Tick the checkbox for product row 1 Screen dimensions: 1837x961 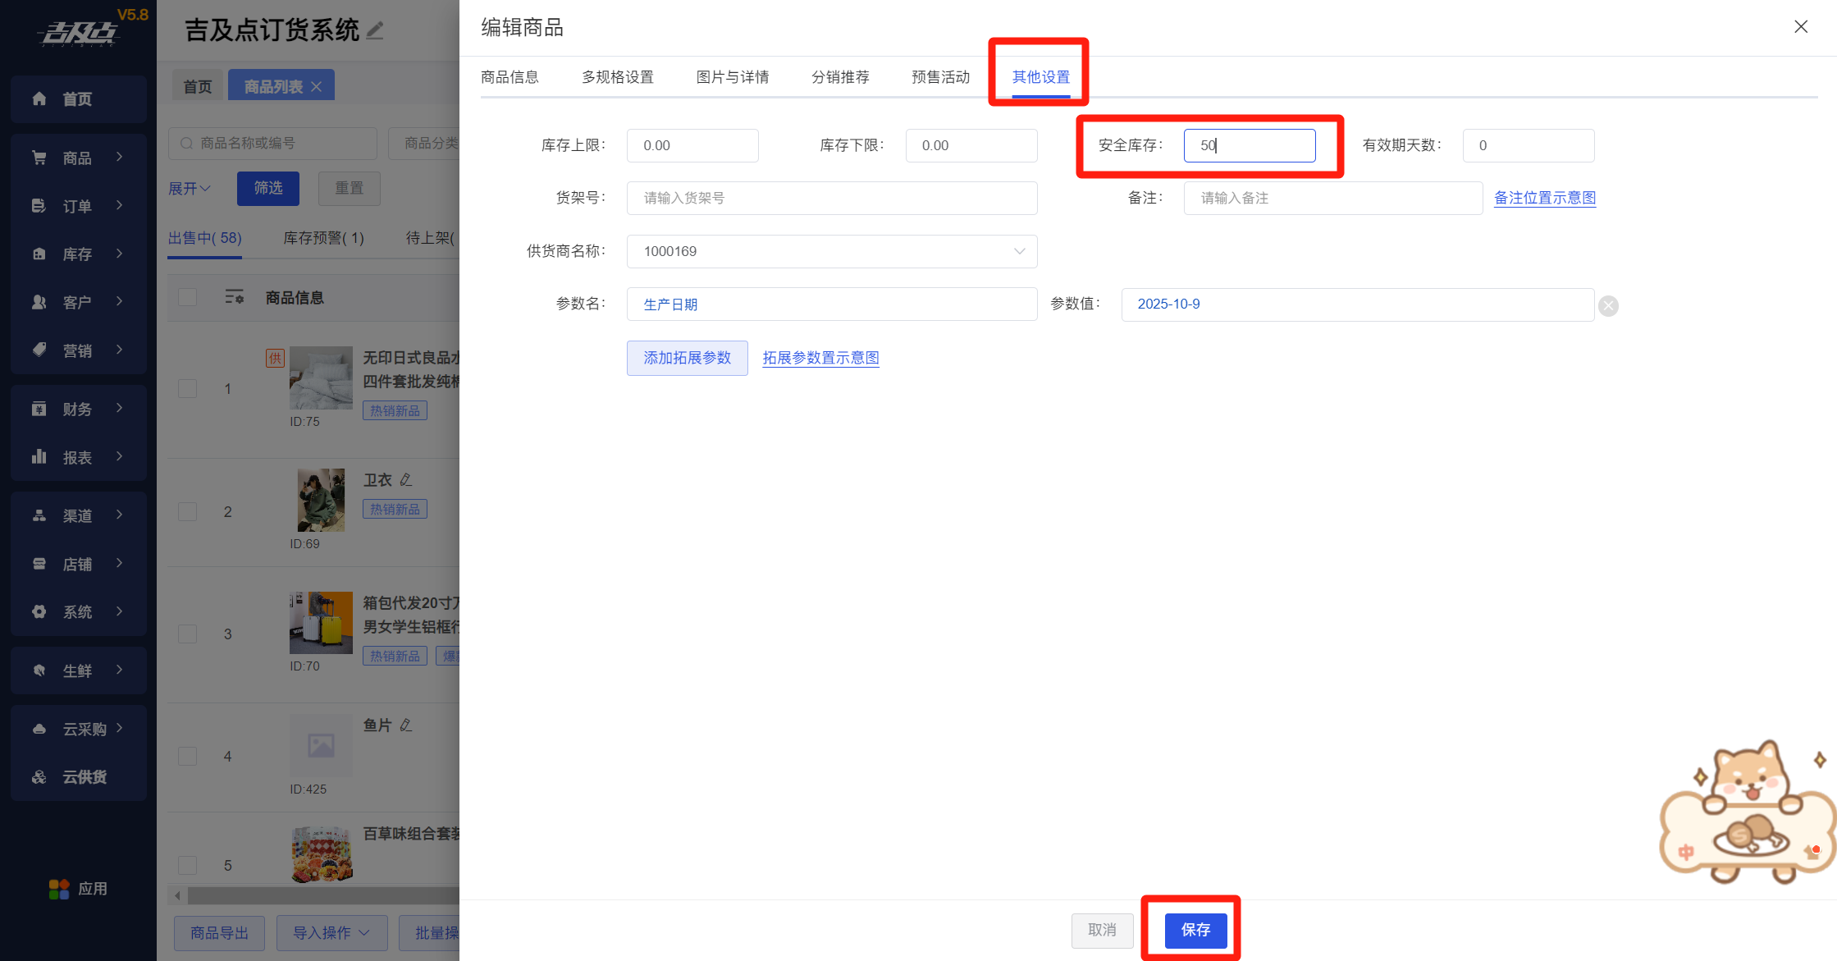[x=188, y=389]
